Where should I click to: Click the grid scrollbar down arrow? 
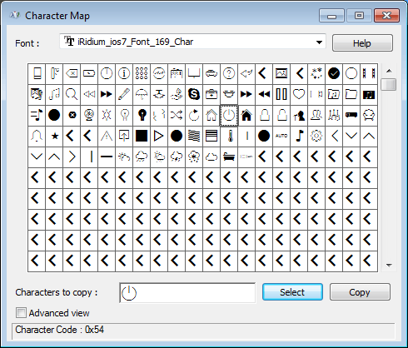[x=389, y=266]
